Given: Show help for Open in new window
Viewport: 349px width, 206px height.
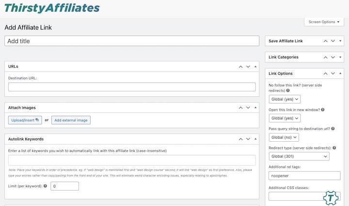Looking at the screenshot, I should [323, 110].
